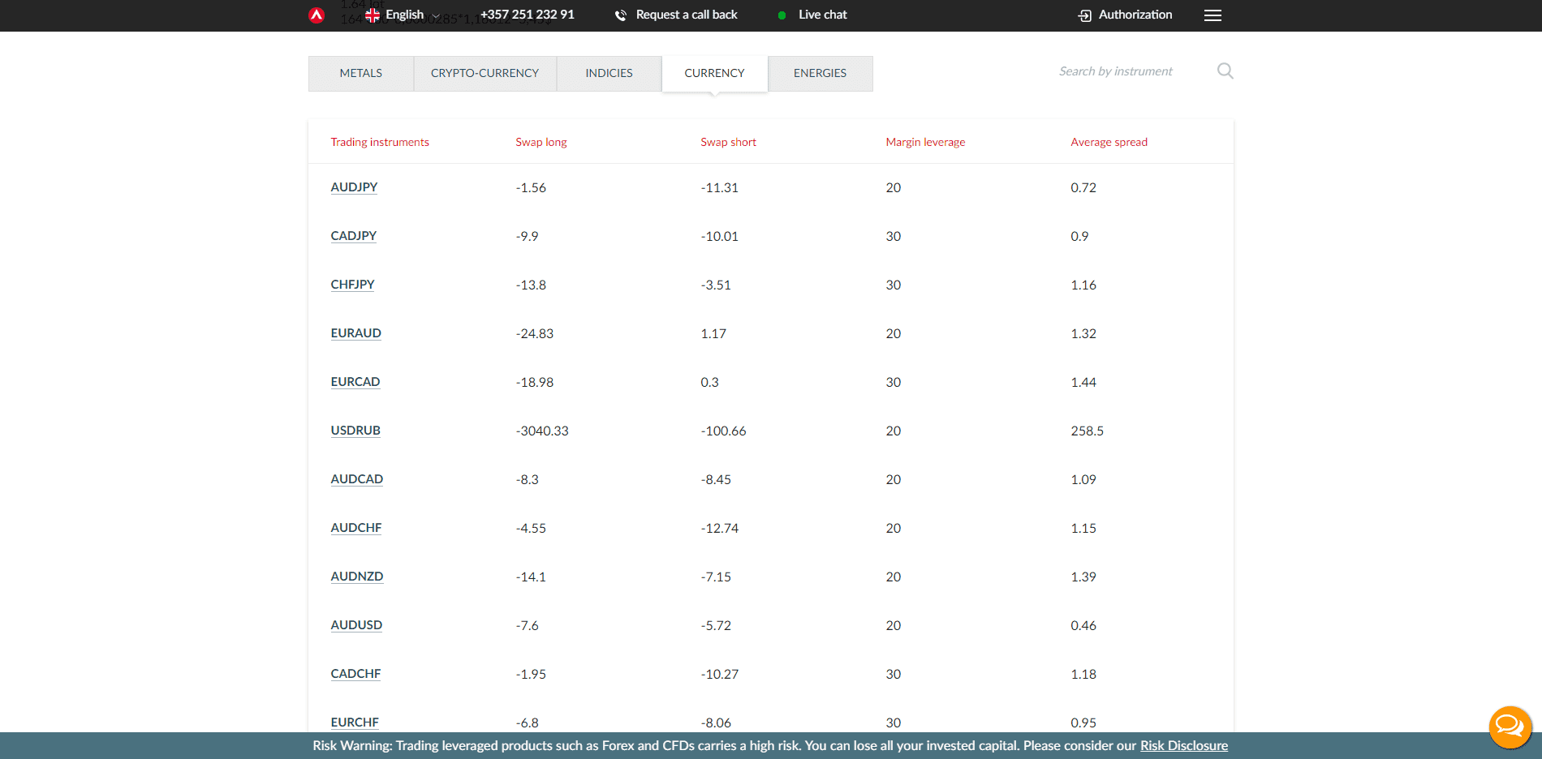
Task: Open the USDRUB instrument
Action: tap(355, 431)
